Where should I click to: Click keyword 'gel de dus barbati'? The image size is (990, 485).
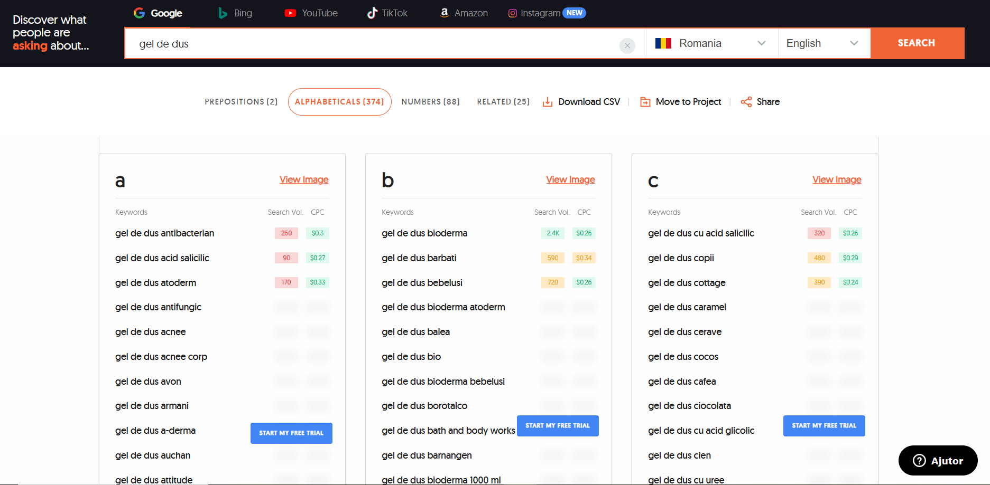[x=419, y=258]
